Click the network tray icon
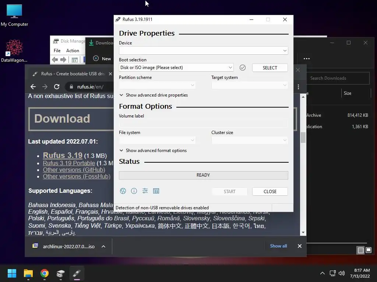Viewport: 377px width, 282px height. (332, 273)
